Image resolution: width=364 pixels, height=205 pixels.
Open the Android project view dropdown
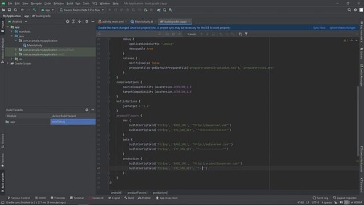coord(18,22)
